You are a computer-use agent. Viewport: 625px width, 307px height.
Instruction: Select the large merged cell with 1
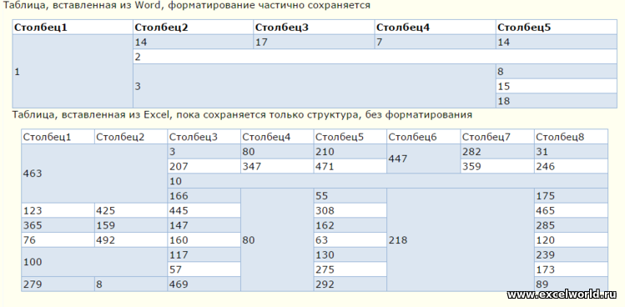coord(73,72)
